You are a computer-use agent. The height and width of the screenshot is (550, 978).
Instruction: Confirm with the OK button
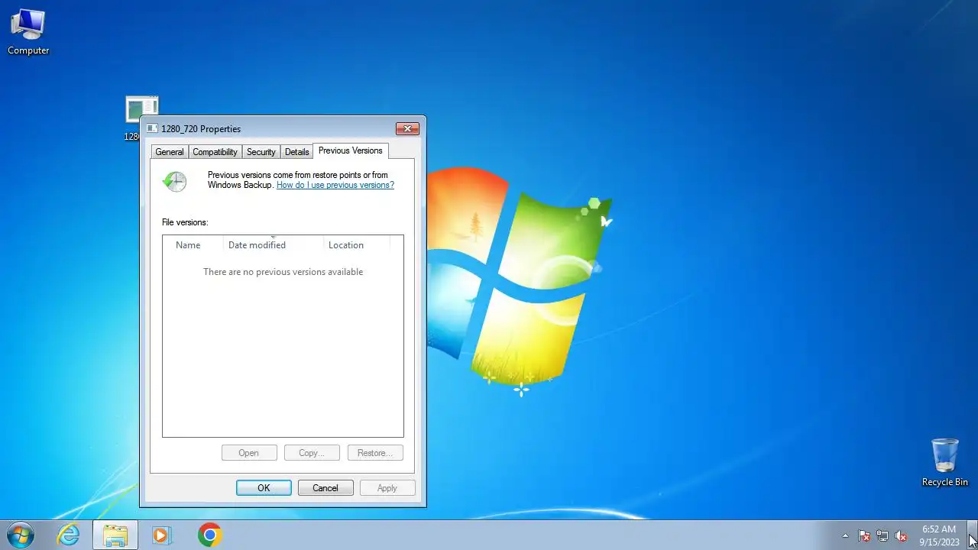pyautogui.click(x=264, y=488)
